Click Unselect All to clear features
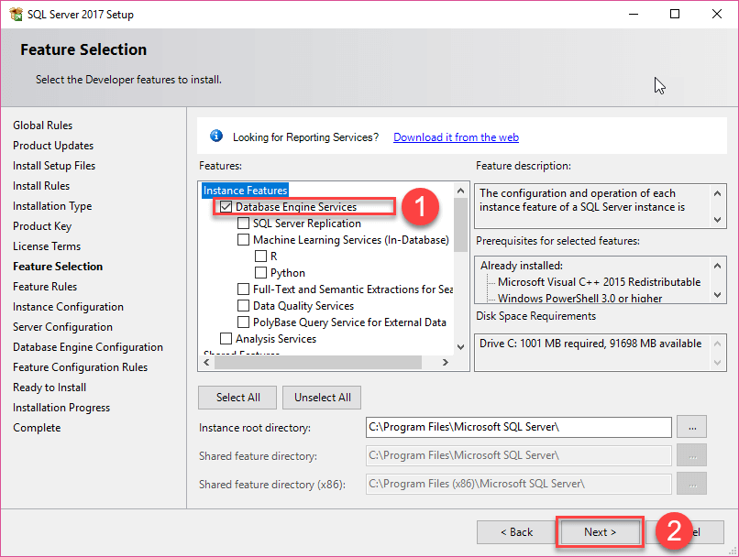Viewport: 739px width, 557px height. [x=321, y=398]
